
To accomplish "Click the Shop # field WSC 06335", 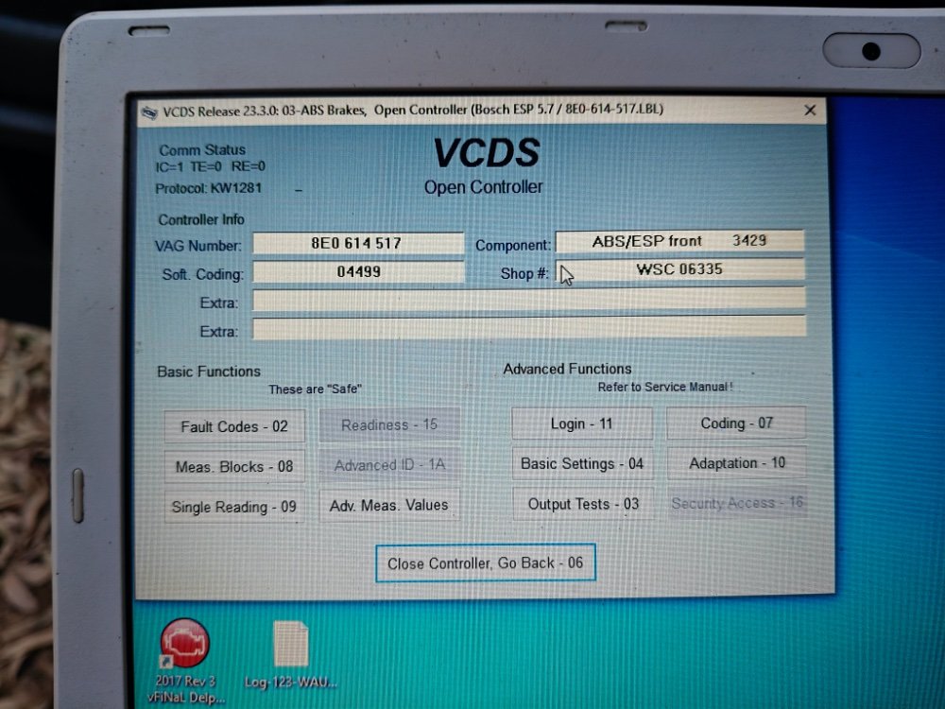I will click(x=679, y=269).
